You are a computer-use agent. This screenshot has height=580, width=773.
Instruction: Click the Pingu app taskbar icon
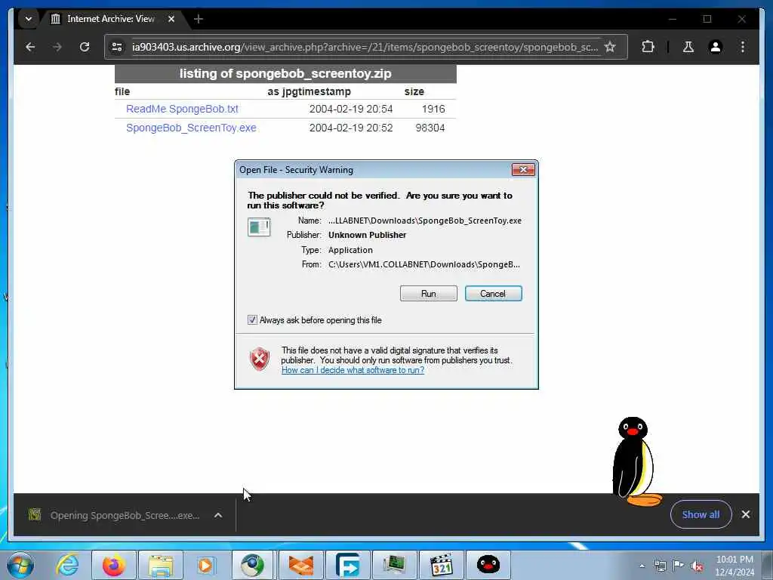[488, 565]
